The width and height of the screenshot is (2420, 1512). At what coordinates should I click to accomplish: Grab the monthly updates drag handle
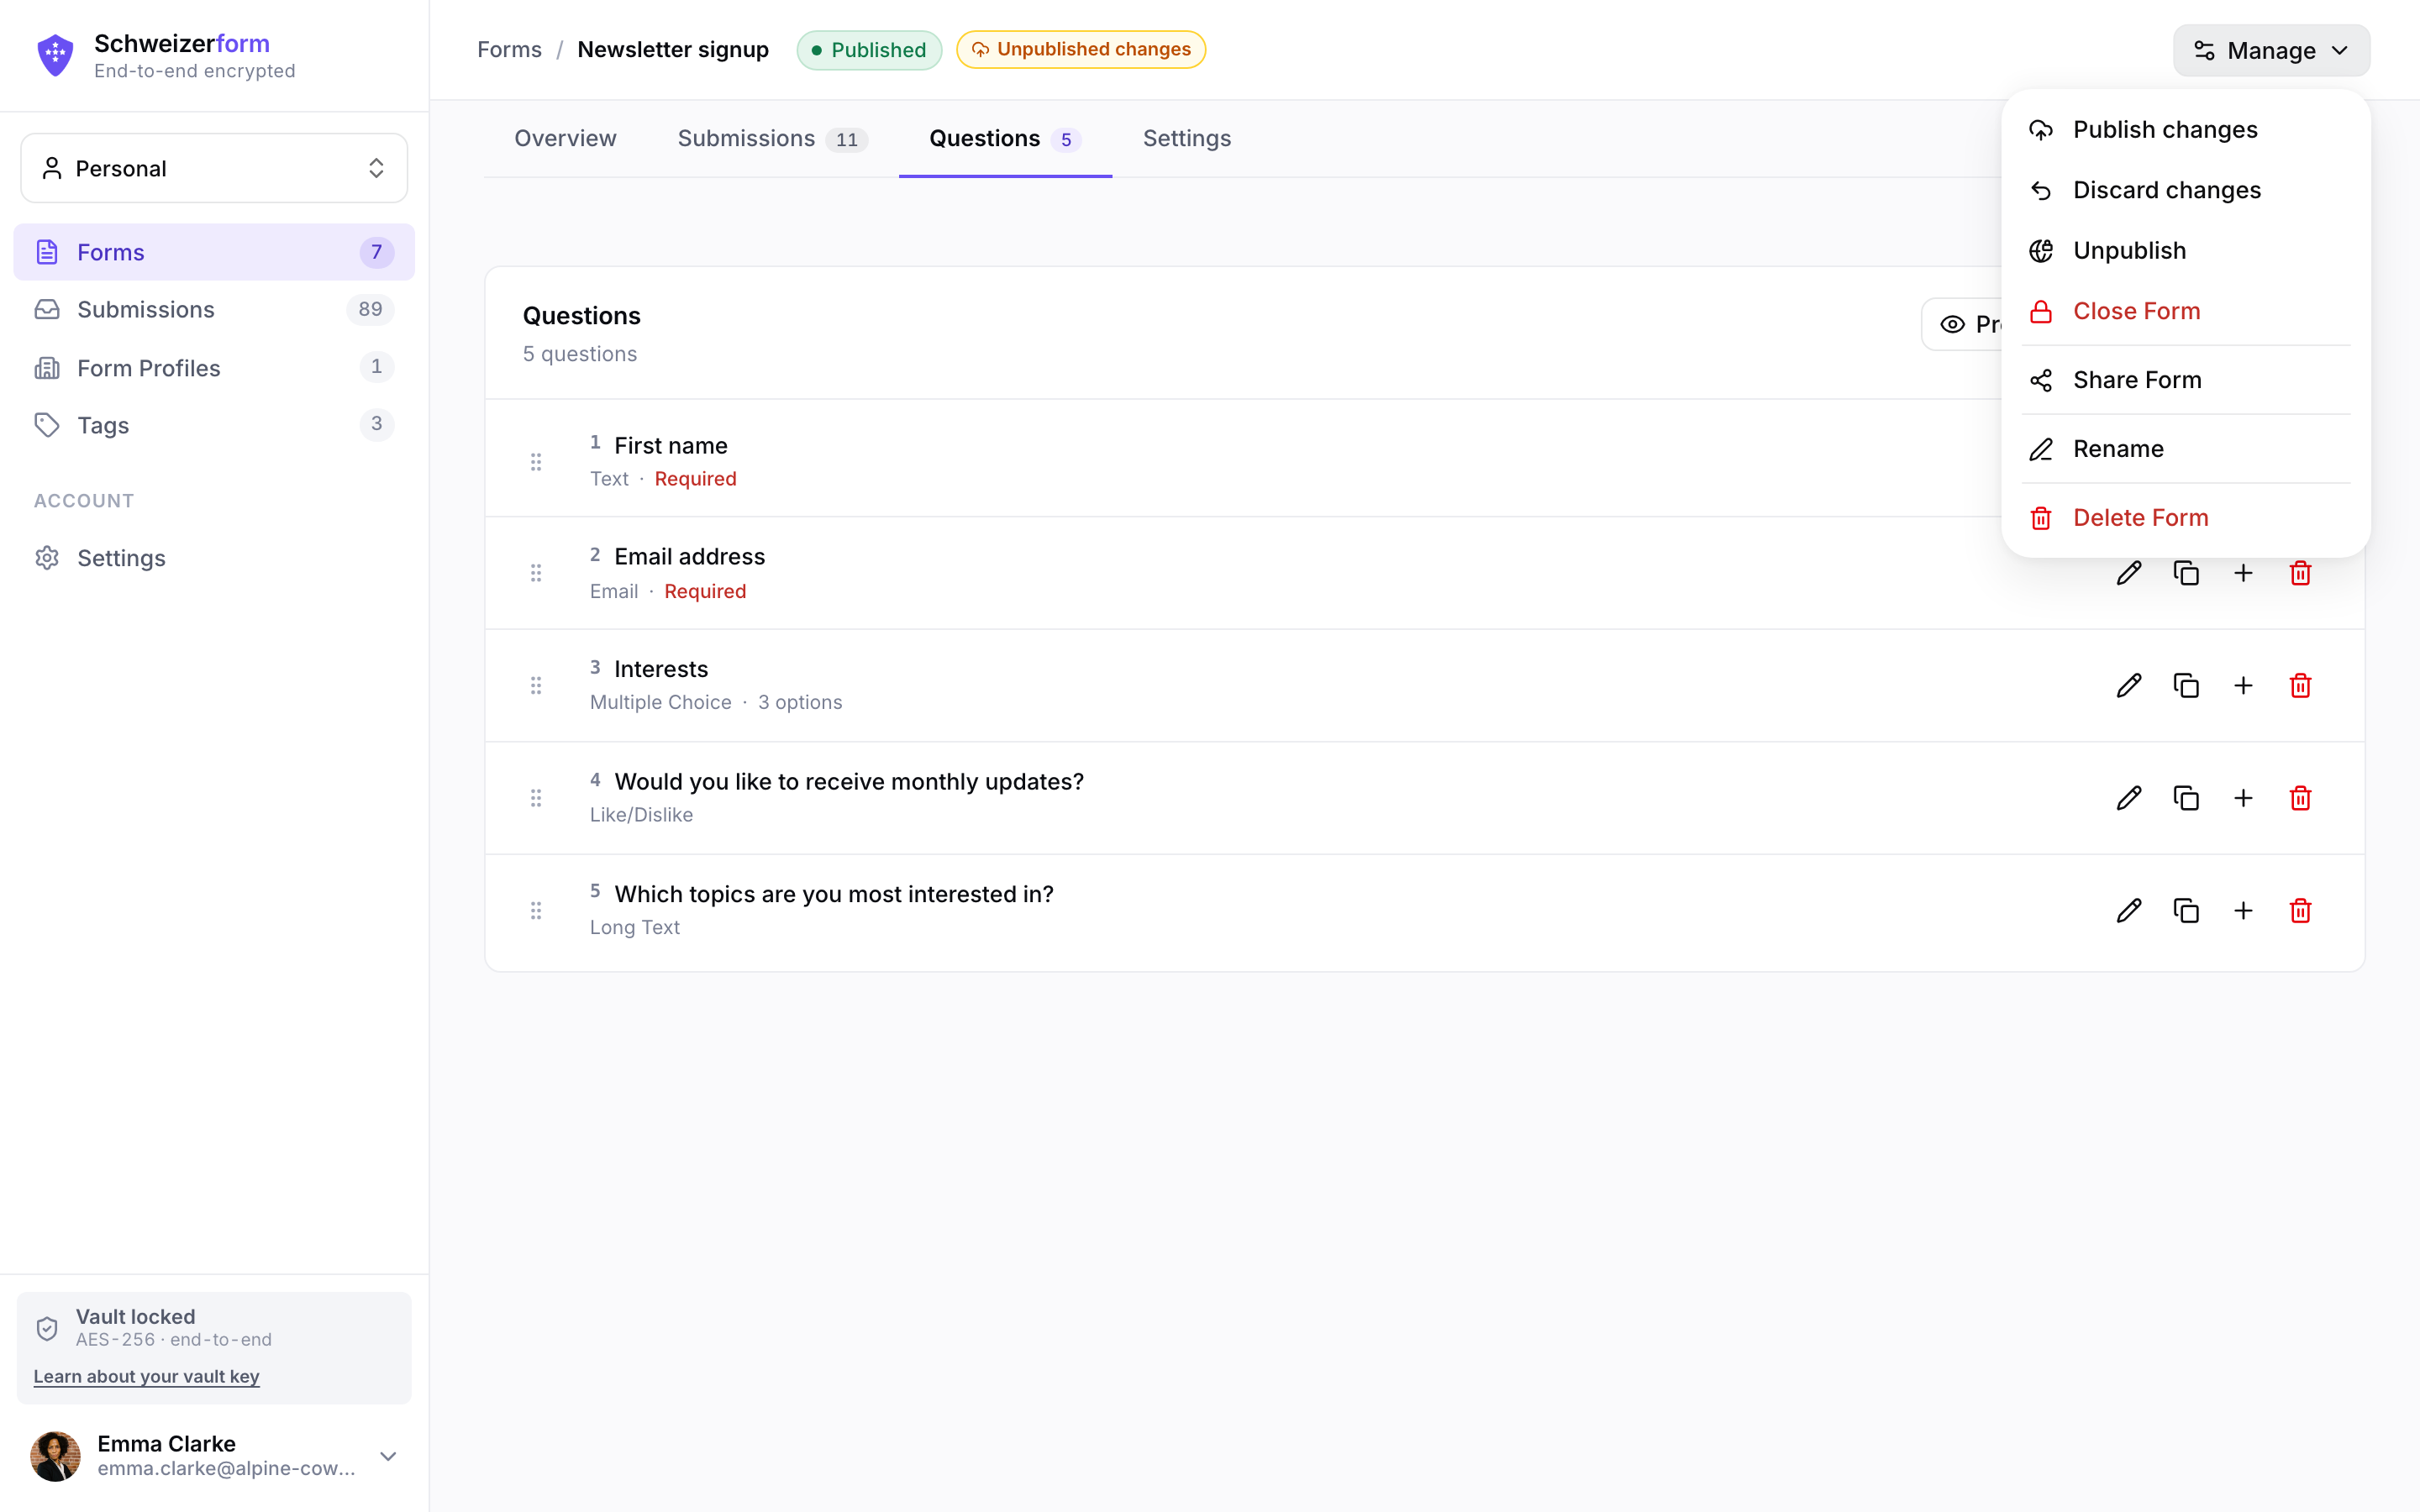point(536,798)
